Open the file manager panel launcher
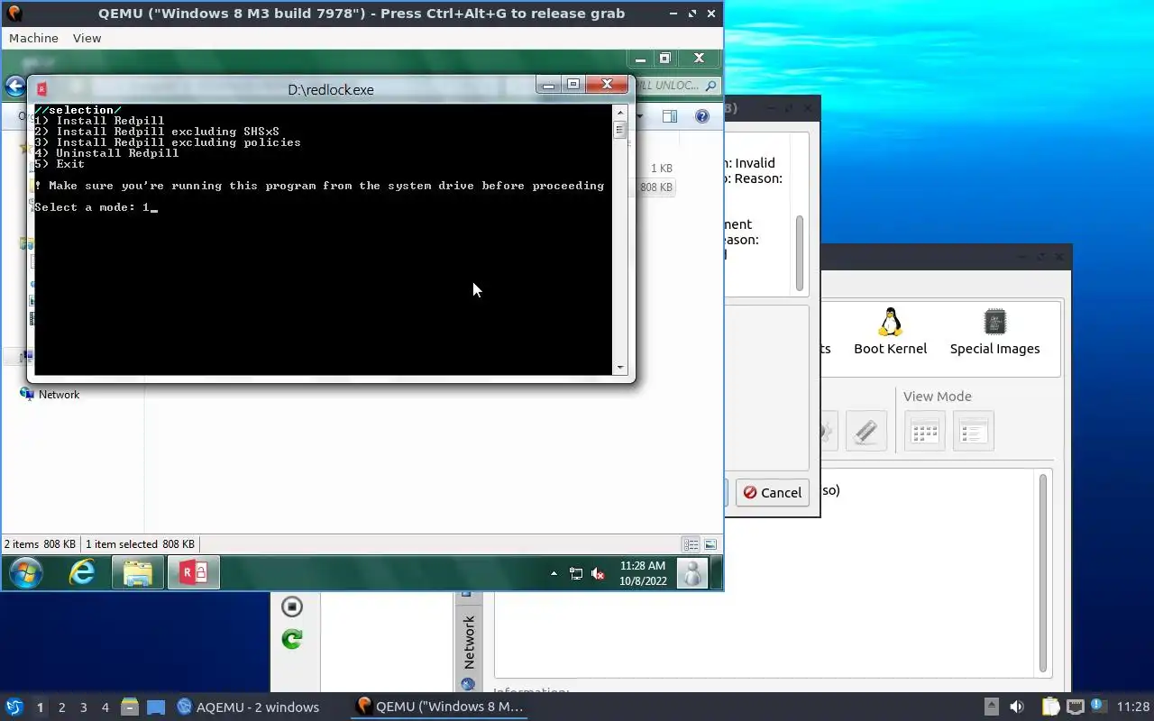The width and height of the screenshot is (1154, 721). coord(129,707)
